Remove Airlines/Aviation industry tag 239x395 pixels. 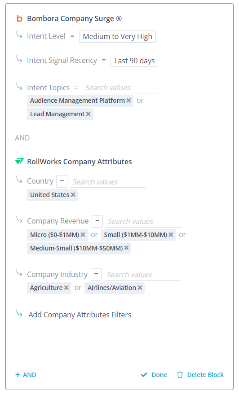click(x=140, y=288)
